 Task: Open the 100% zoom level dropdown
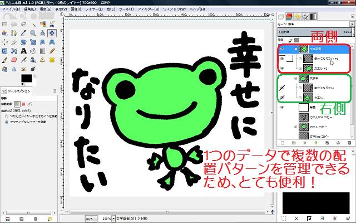[113, 219]
